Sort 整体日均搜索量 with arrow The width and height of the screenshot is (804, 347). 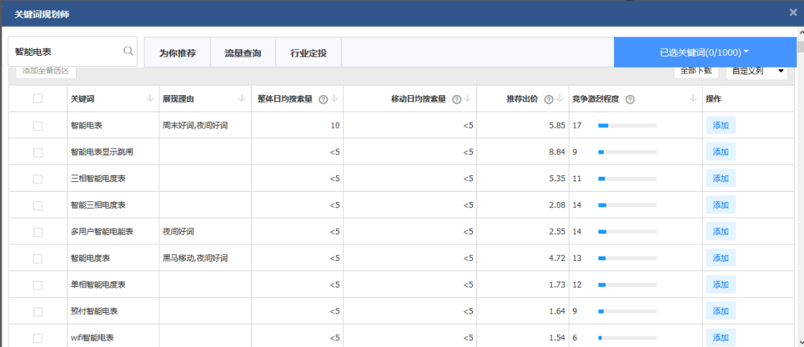point(334,99)
